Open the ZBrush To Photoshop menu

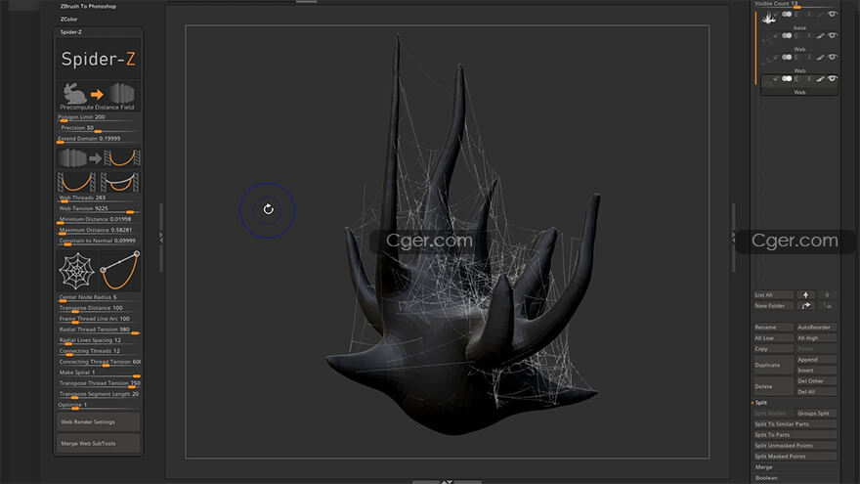pyautogui.click(x=88, y=6)
